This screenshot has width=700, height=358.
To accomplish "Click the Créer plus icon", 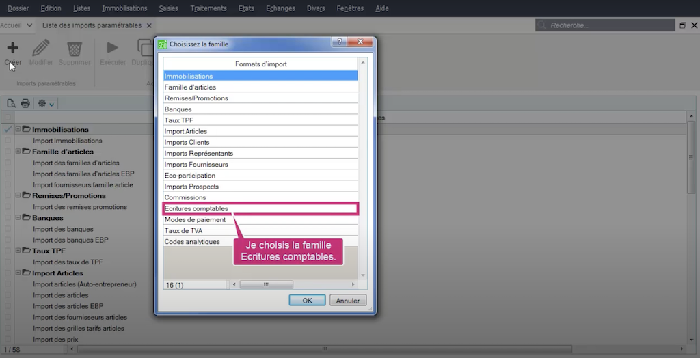I will tap(12, 47).
